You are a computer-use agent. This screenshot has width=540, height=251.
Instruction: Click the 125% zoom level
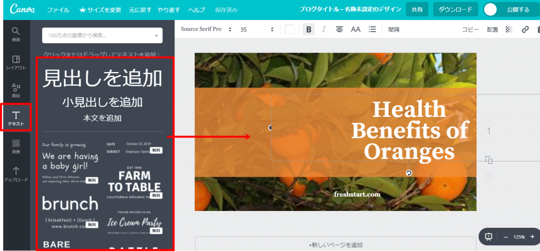(x=519, y=237)
